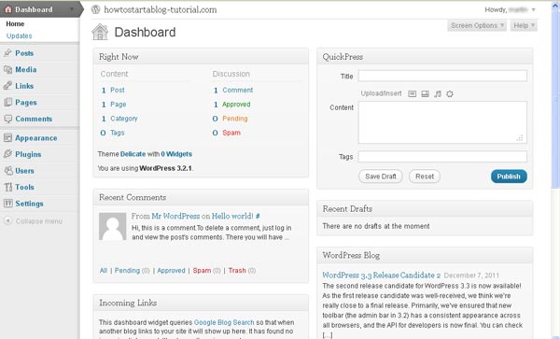Screen dimensions: 560x339
Task: Click the QuickPress Content text area
Action: click(x=442, y=122)
